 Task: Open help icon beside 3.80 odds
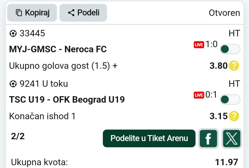click(x=234, y=66)
